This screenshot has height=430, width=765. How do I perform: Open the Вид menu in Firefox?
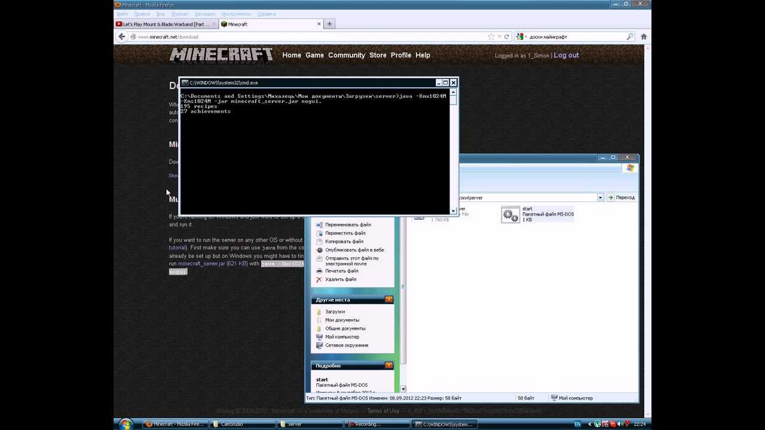coord(160,14)
